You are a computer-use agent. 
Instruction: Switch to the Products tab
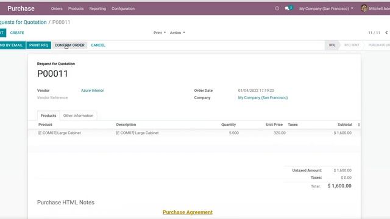click(x=49, y=116)
